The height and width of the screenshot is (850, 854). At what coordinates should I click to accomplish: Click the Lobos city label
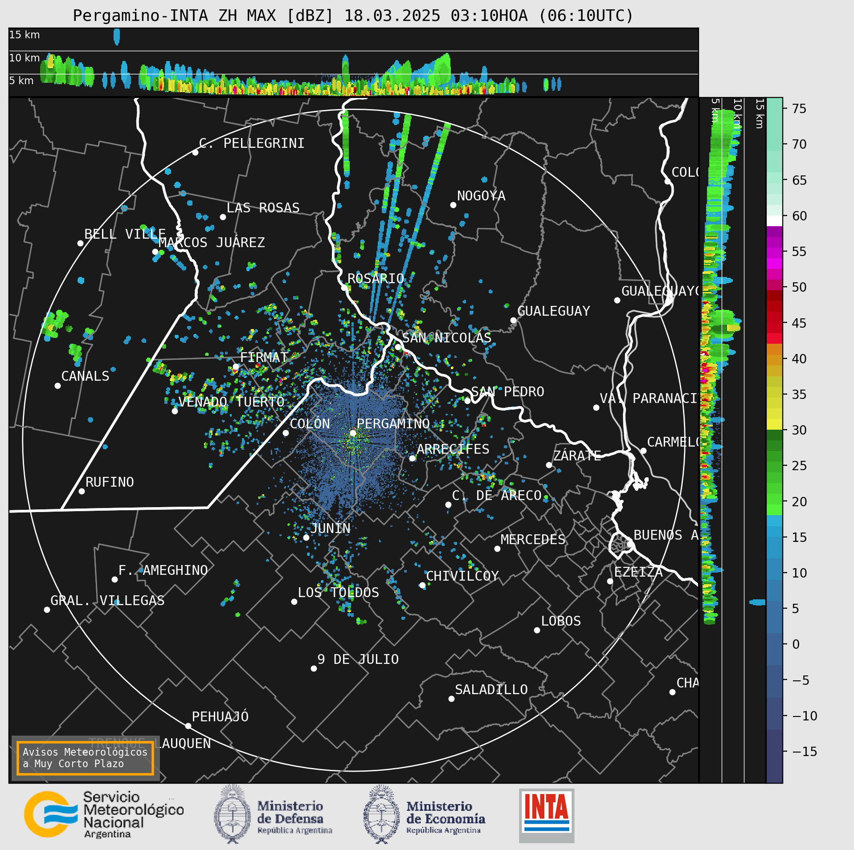pyautogui.click(x=561, y=621)
